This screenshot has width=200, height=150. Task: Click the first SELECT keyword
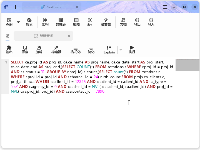point(17,62)
